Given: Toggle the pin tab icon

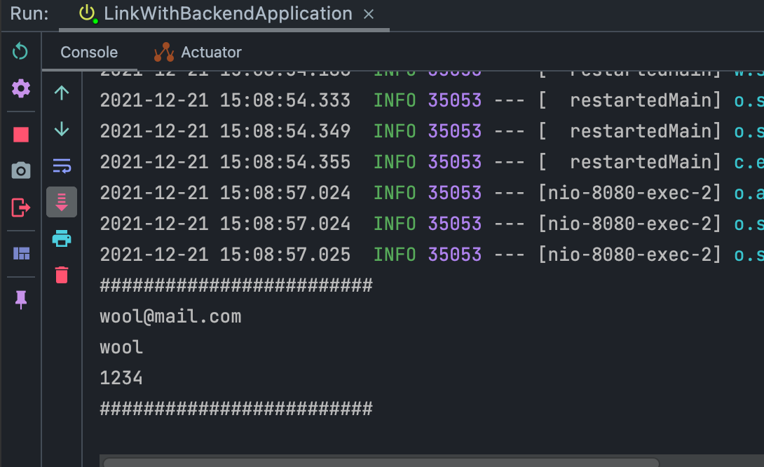Looking at the screenshot, I should click(20, 300).
